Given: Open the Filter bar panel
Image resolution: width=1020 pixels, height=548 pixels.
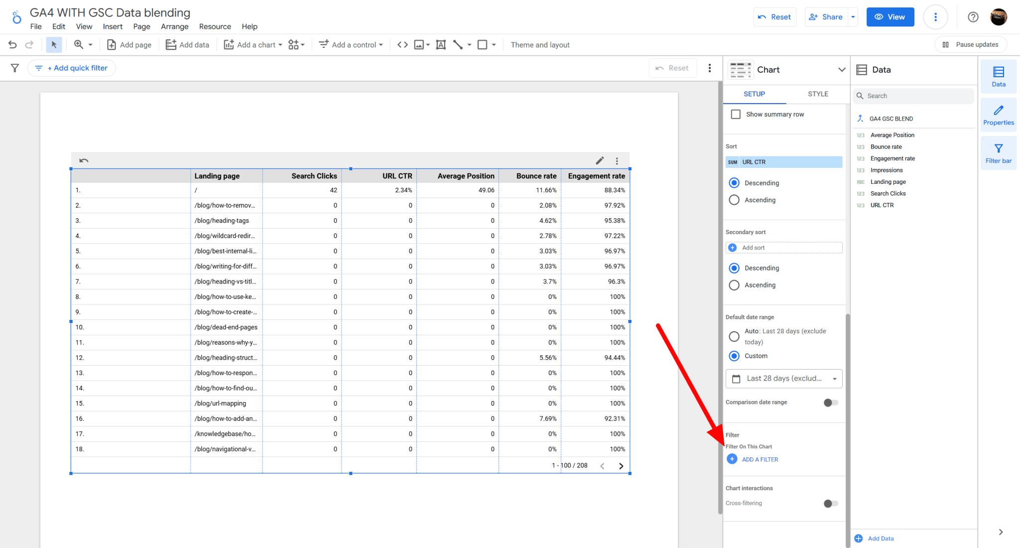Looking at the screenshot, I should [x=998, y=153].
